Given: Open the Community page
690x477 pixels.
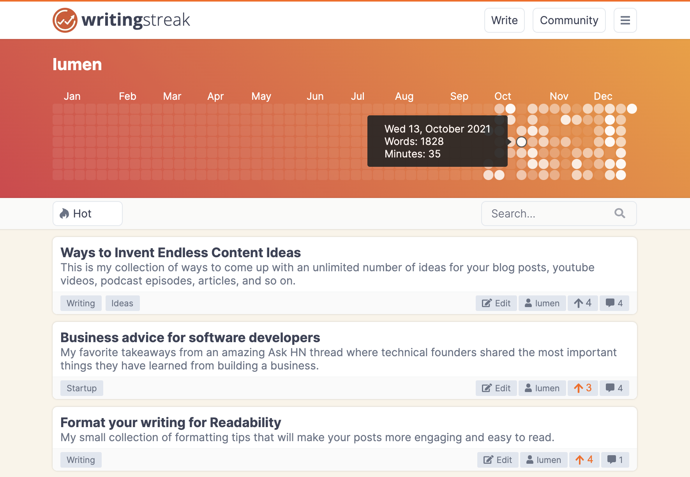Looking at the screenshot, I should point(569,20).
